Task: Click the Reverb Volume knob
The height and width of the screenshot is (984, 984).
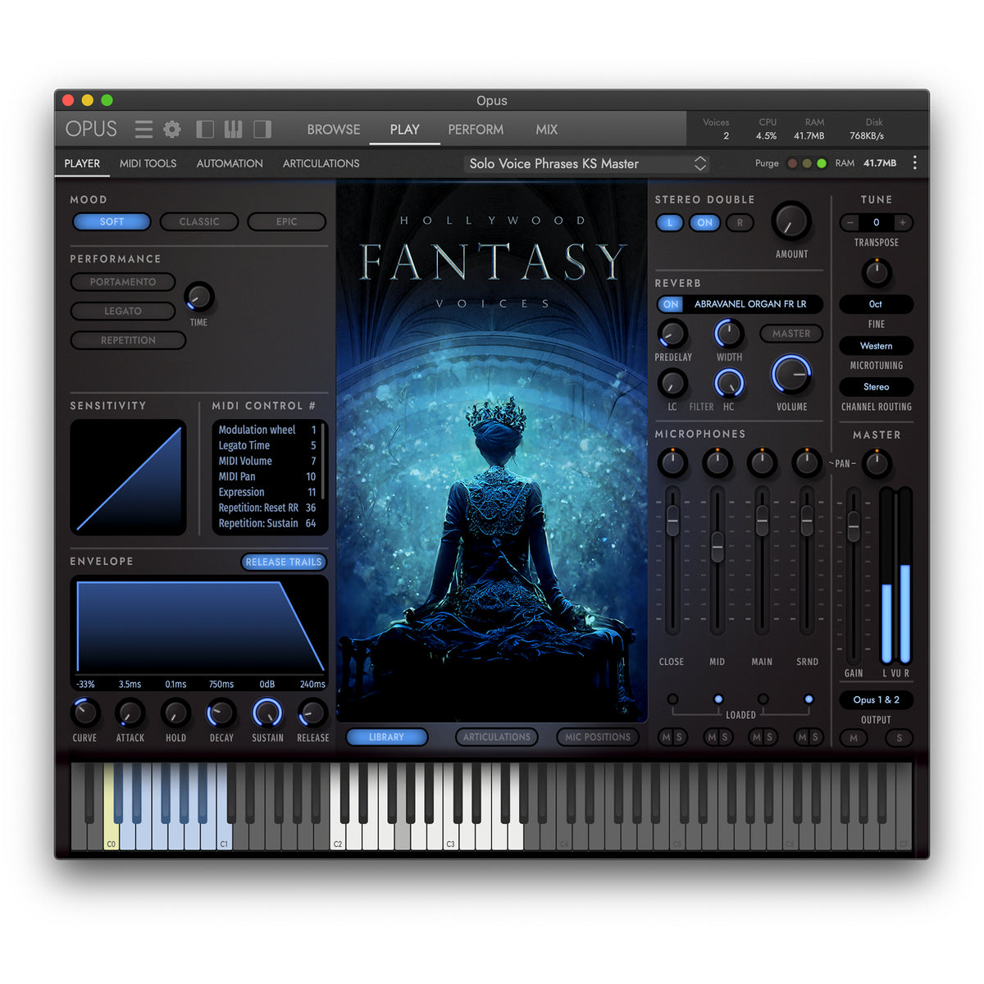Action: pyautogui.click(x=791, y=375)
